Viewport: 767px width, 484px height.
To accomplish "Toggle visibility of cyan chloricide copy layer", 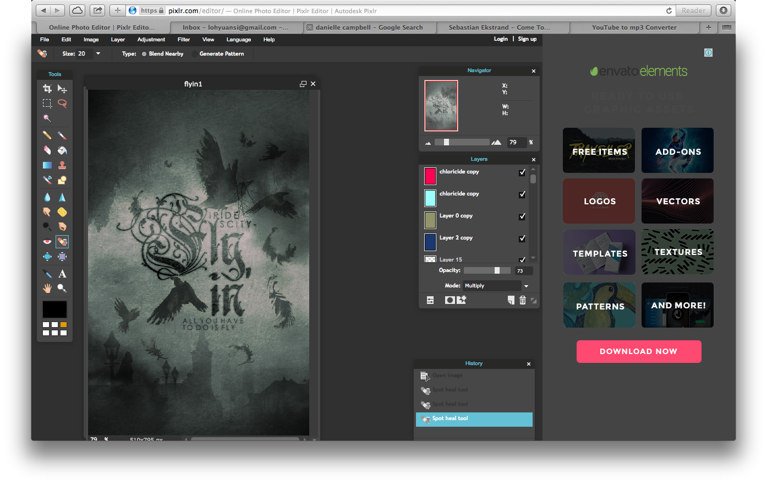I will 522,194.
